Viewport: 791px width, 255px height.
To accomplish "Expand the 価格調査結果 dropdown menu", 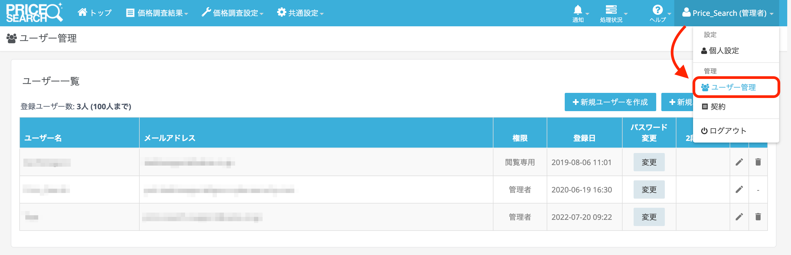I will click(157, 13).
